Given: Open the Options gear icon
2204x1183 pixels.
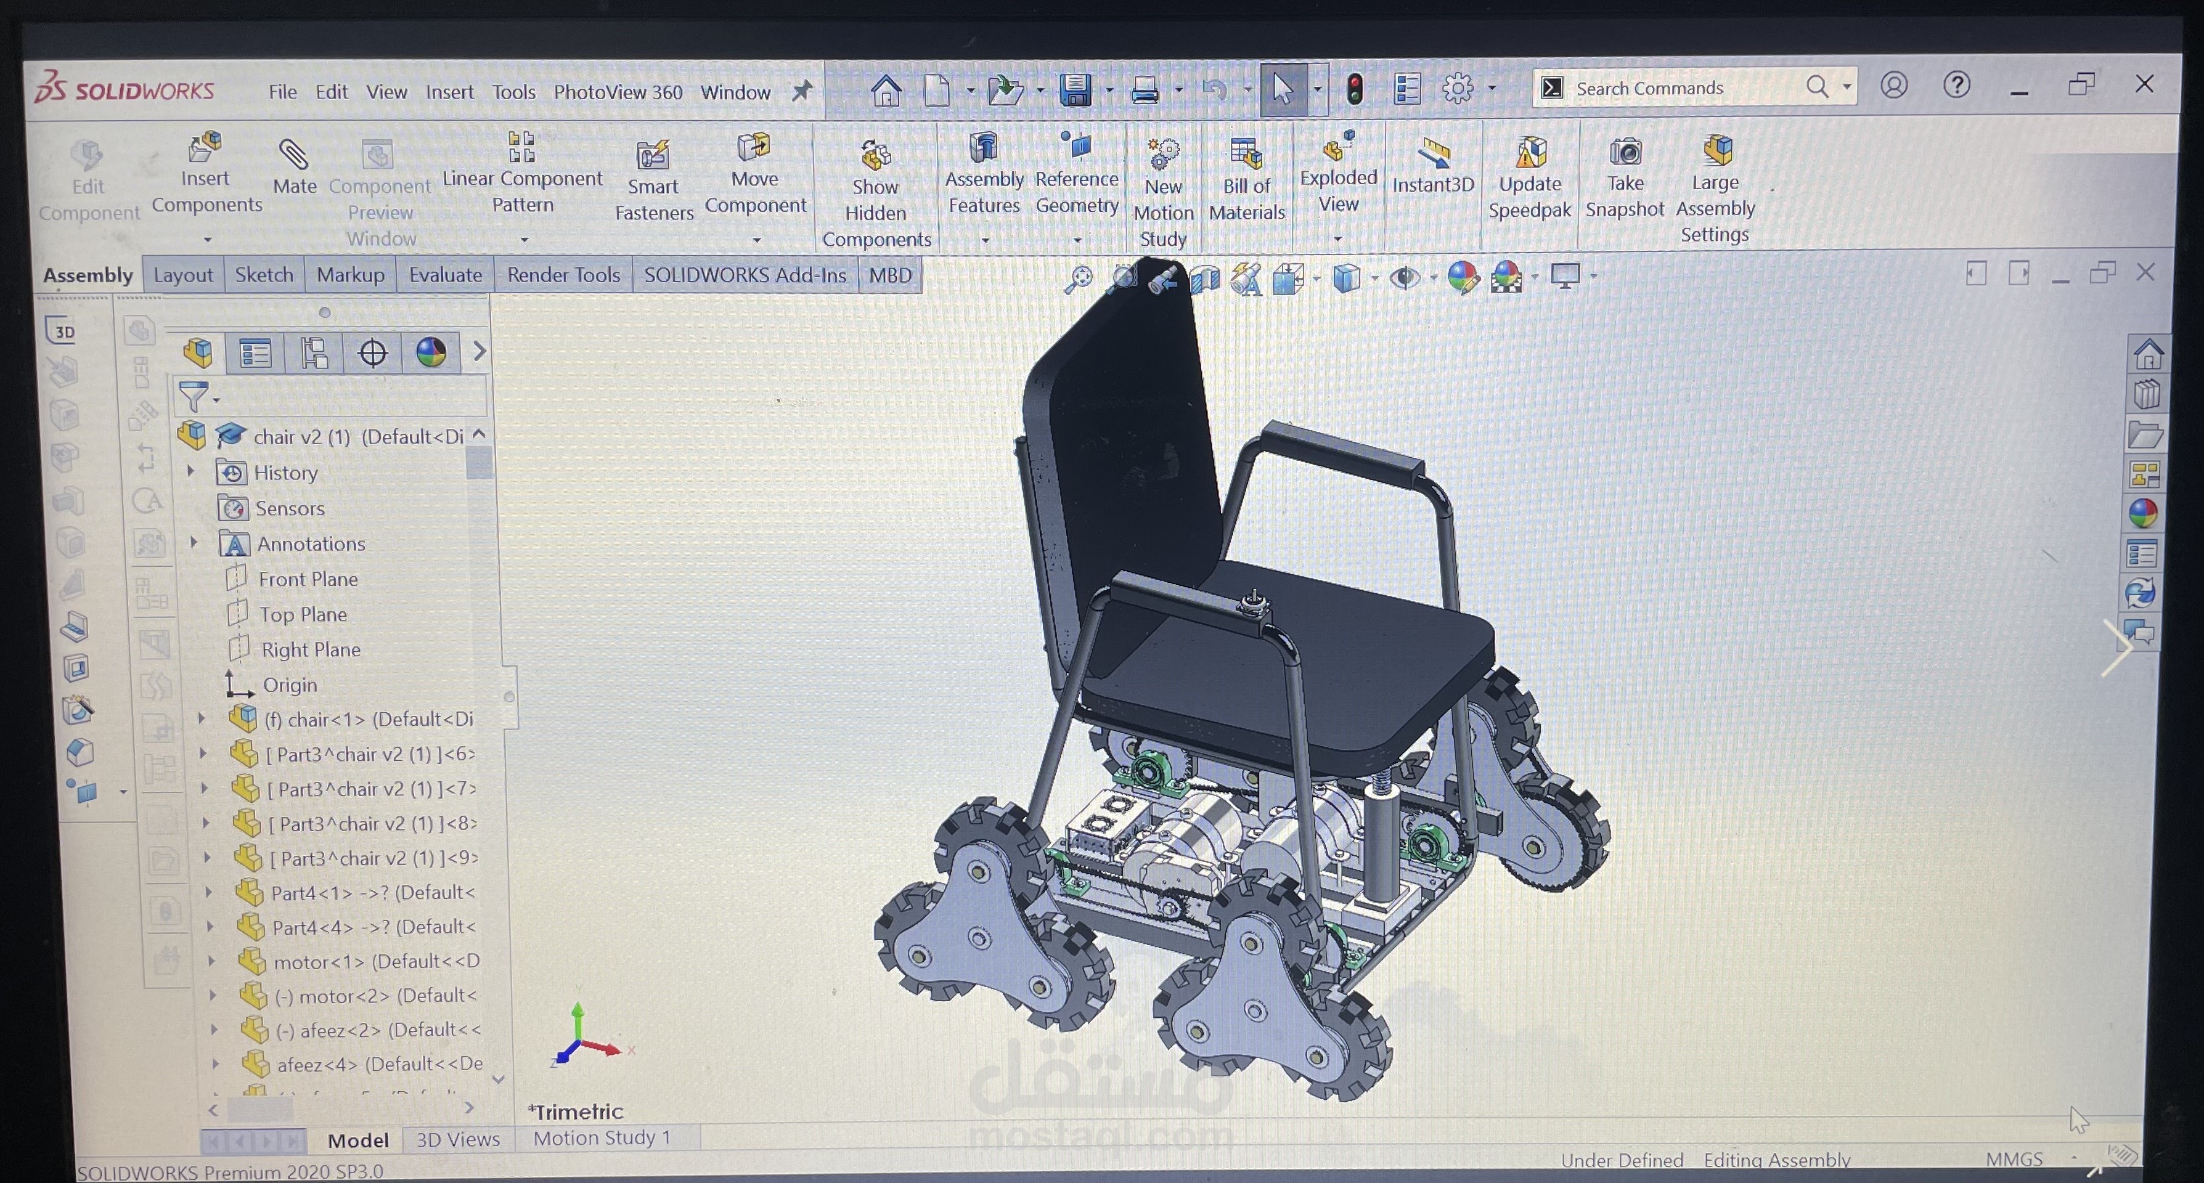Looking at the screenshot, I should point(1458,88).
